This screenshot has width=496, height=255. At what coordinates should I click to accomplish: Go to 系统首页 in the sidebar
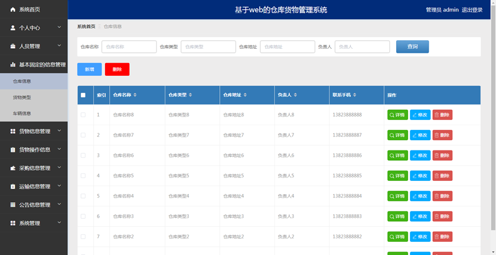[34, 10]
